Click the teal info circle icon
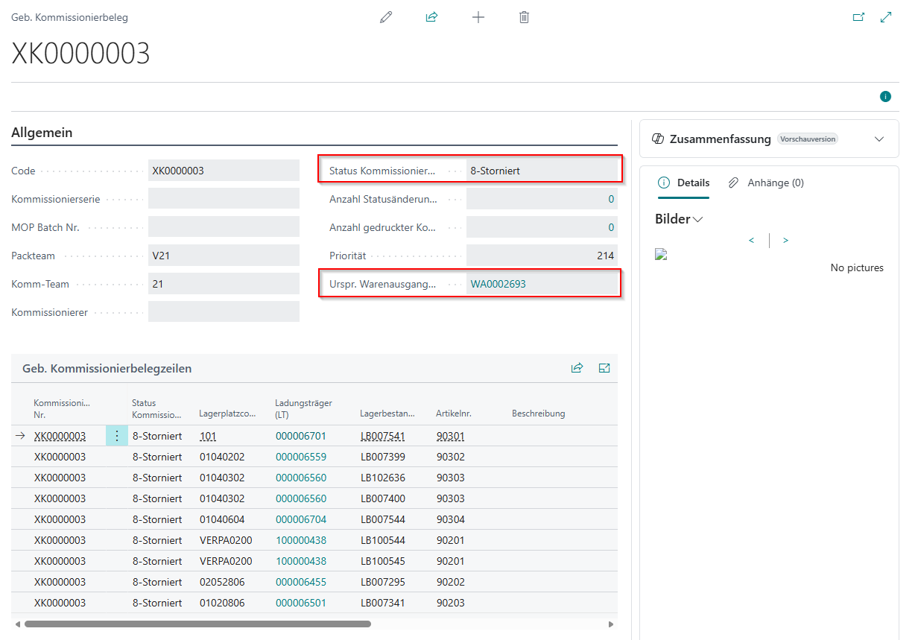918x640 pixels. pos(885,96)
